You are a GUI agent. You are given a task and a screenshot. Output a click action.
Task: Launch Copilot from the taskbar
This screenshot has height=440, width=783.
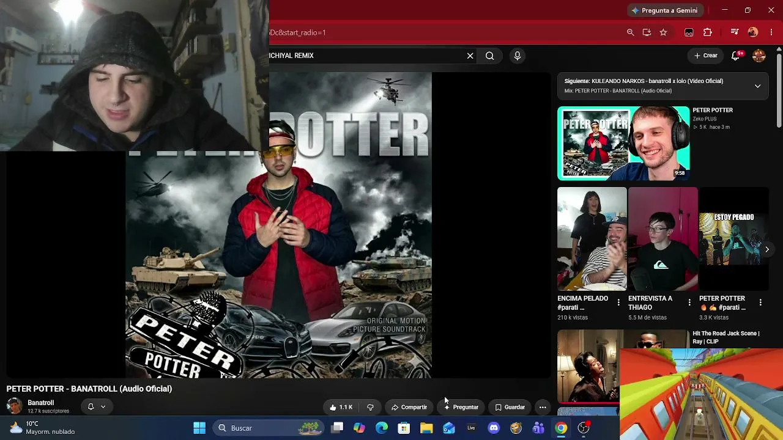359,428
